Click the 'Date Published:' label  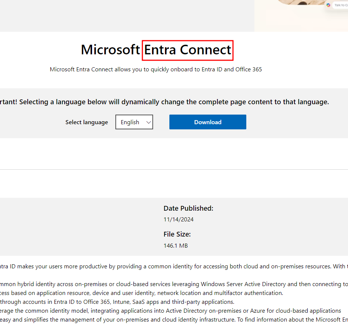point(188,208)
